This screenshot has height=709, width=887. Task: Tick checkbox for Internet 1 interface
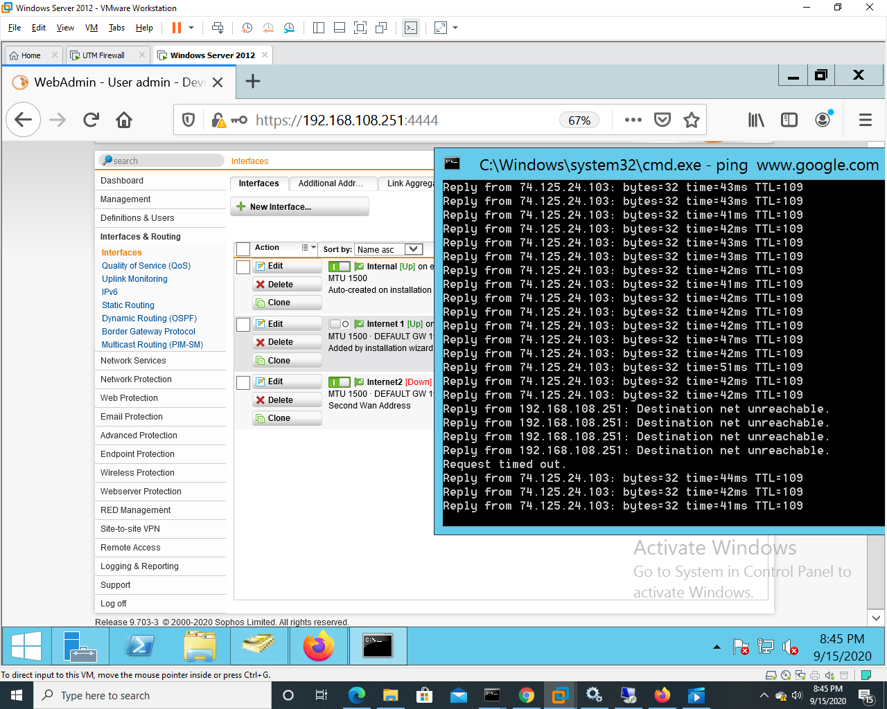[243, 324]
